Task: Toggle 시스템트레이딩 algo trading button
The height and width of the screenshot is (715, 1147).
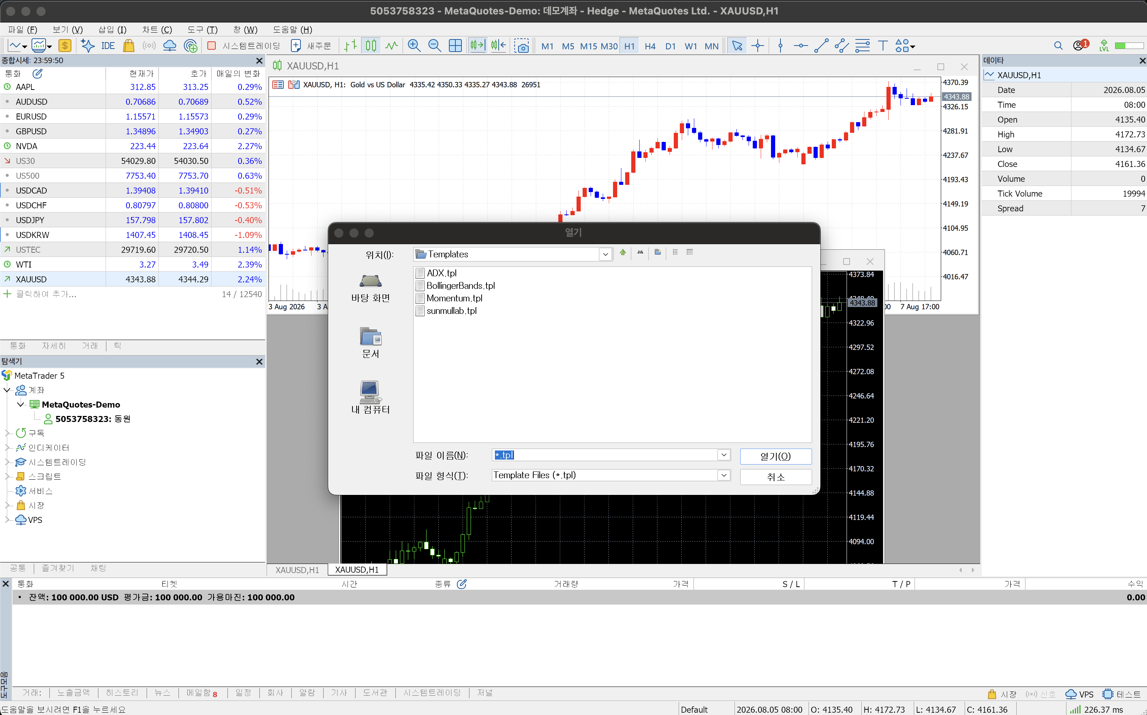Action: point(244,46)
